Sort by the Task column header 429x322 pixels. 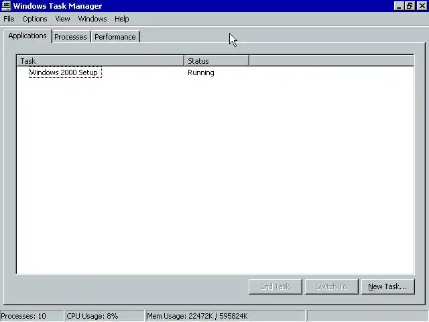click(x=101, y=61)
